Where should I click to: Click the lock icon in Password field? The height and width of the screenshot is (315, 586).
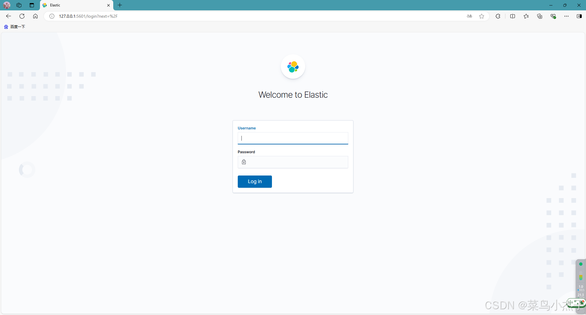click(x=244, y=162)
